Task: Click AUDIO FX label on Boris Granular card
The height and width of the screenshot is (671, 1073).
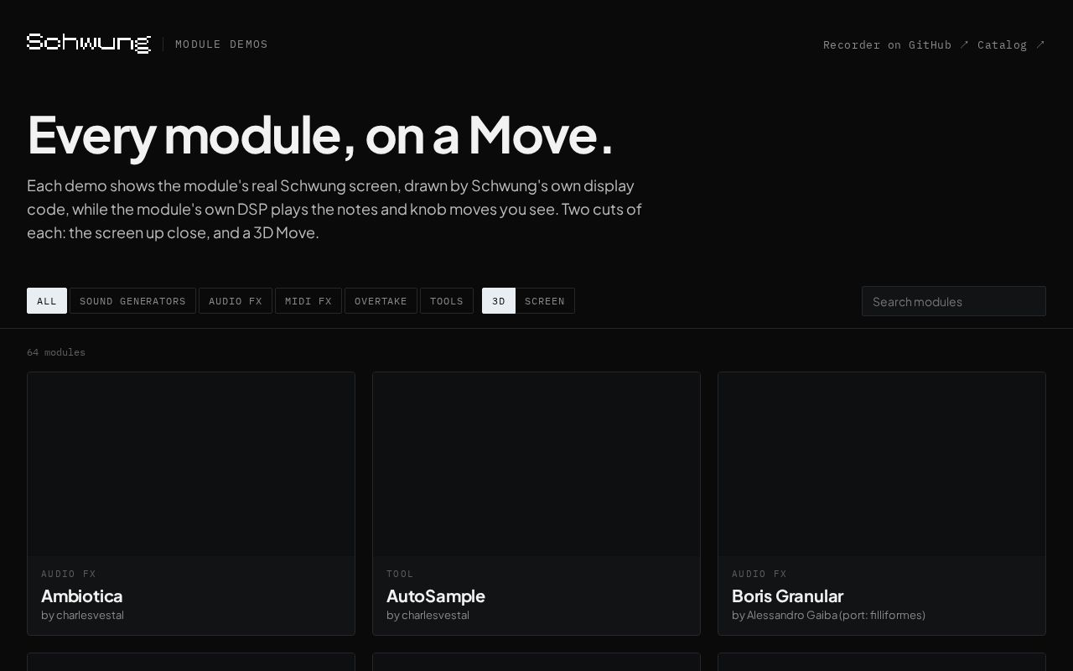Action: (759, 574)
